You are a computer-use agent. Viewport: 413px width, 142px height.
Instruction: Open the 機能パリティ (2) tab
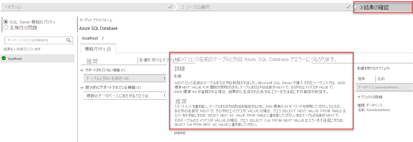point(98,49)
